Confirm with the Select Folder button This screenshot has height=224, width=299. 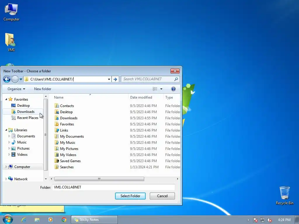130,196
